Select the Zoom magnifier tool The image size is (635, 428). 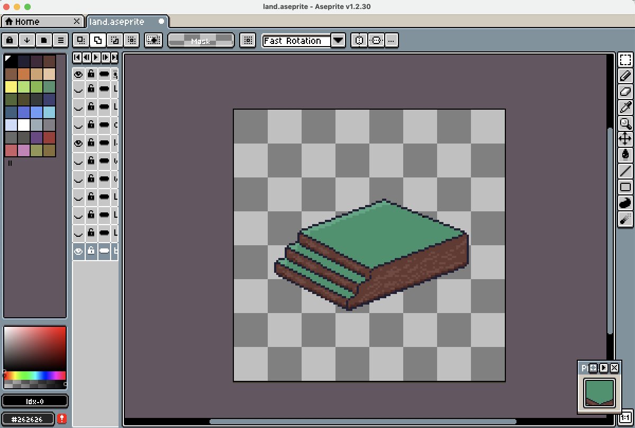pyautogui.click(x=625, y=123)
